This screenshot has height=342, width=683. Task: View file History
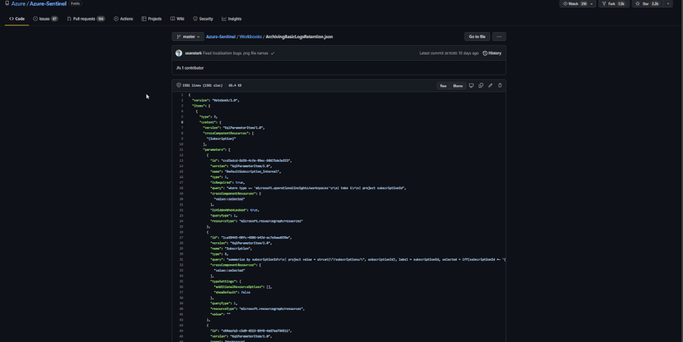click(x=492, y=53)
